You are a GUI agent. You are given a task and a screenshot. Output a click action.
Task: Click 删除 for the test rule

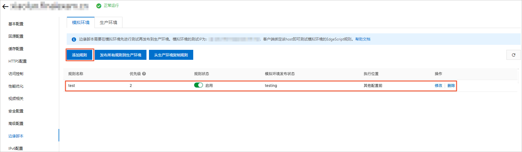451,85
